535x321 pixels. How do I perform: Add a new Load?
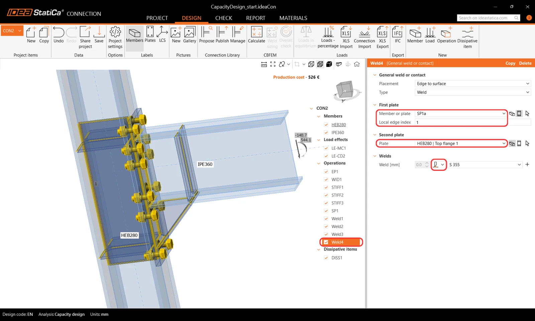click(x=430, y=35)
